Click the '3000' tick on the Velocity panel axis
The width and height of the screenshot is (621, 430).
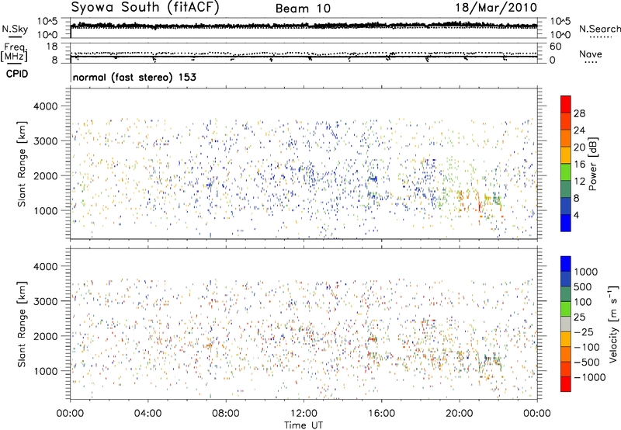coord(46,301)
